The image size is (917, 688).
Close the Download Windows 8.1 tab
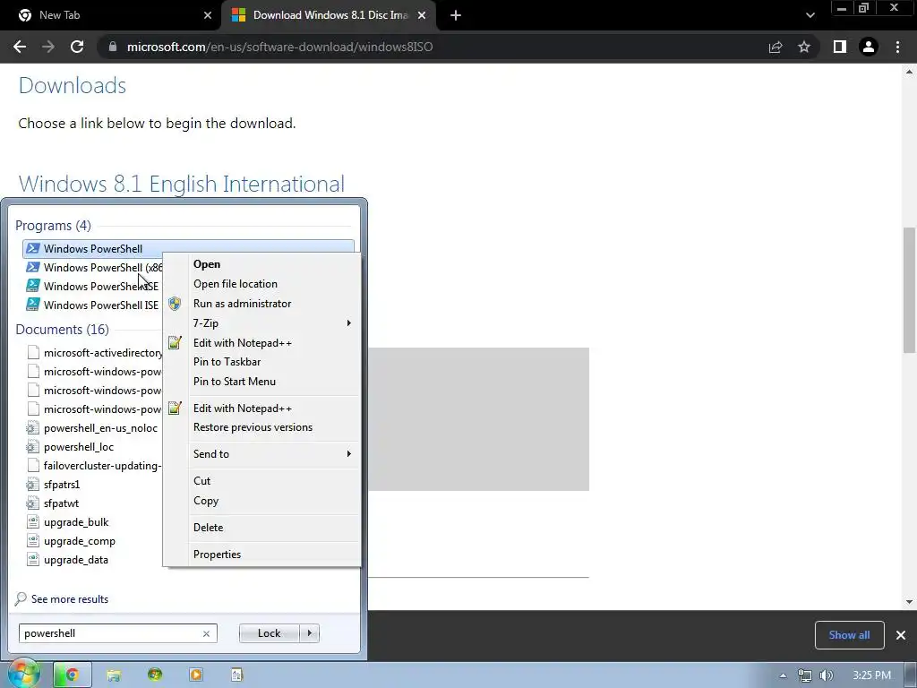pos(422,15)
